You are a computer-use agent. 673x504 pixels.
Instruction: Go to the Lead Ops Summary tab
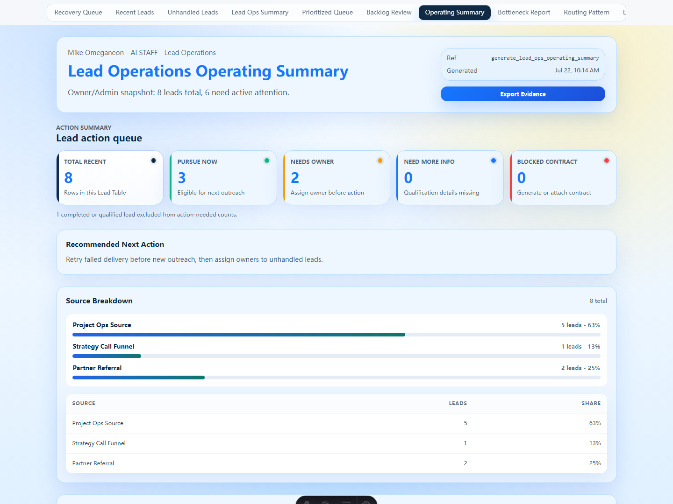coord(260,13)
